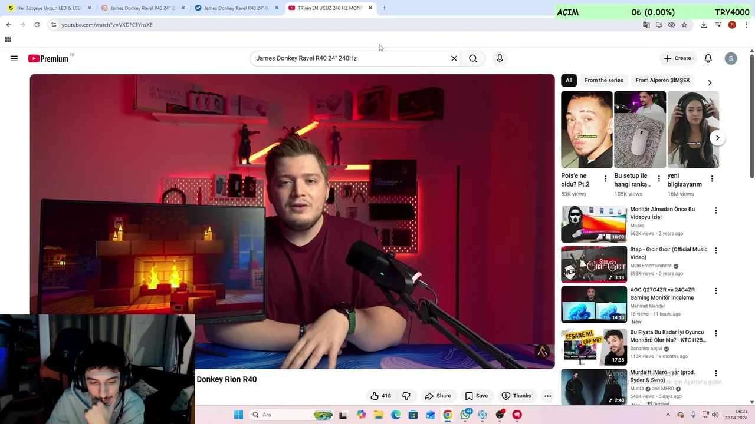Select the From Alperen ŞİMŞEK chip
The height and width of the screenshot is (424, 755).
662,80
